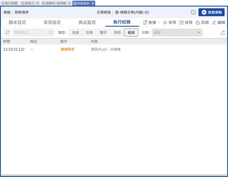The image size is (228, 177).
Task: Open 排程 schedule calendar icon
Action: point(181,22)
